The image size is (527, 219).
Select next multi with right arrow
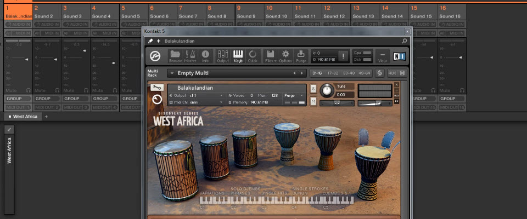click(x=302, y=73)
